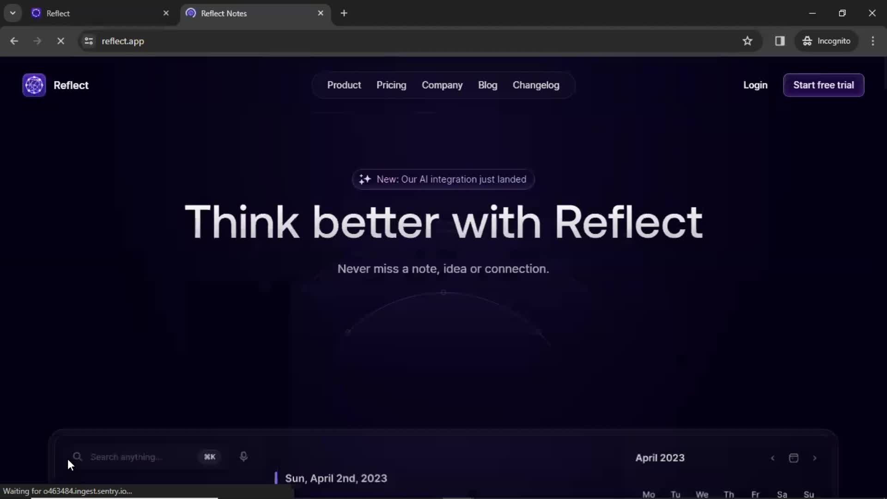Click the Changelog navigation link
Screen dimensions: 887x499
tap(536, 85)
